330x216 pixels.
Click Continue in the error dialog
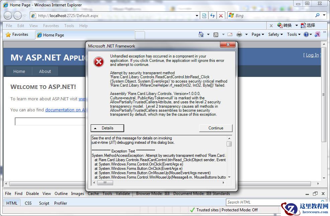click(x=216, y=128)
